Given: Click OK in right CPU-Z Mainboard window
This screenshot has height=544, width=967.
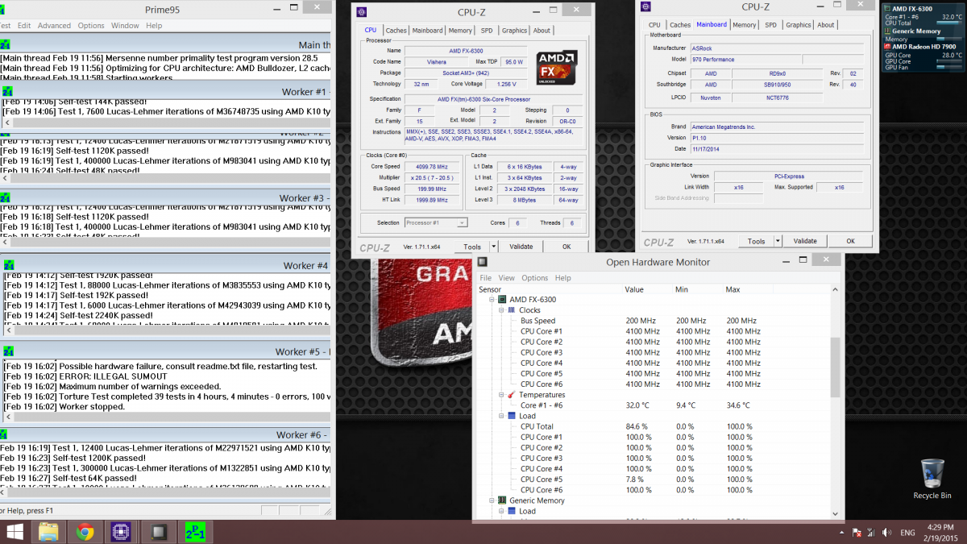Looking at the screenshot, I should 850,241.
